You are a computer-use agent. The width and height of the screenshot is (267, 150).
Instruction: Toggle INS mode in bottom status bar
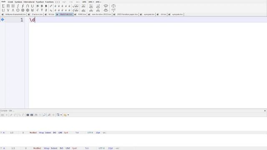click(x=61, y=148)
